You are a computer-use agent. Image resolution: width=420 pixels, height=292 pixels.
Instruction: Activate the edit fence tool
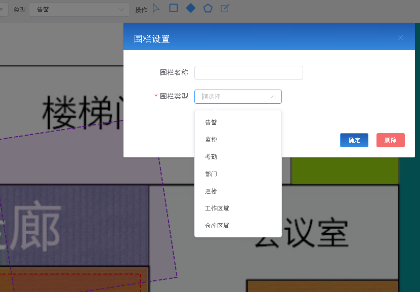pyautogui.click(x=225, y=8)
